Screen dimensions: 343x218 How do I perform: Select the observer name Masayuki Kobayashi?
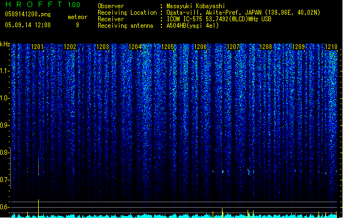point(196,6)
